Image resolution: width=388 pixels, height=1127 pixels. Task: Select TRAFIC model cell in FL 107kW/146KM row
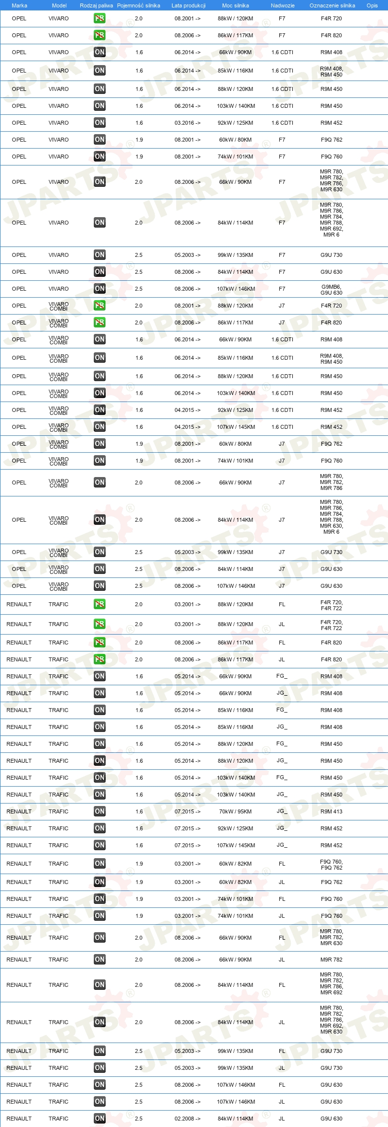tap(59, 1085)
